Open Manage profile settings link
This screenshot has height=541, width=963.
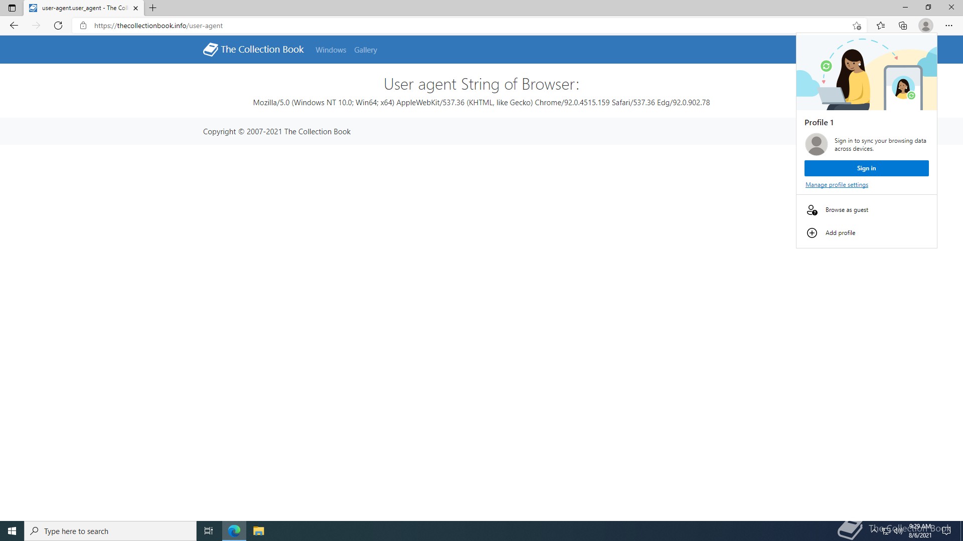[x=836, y=185]
